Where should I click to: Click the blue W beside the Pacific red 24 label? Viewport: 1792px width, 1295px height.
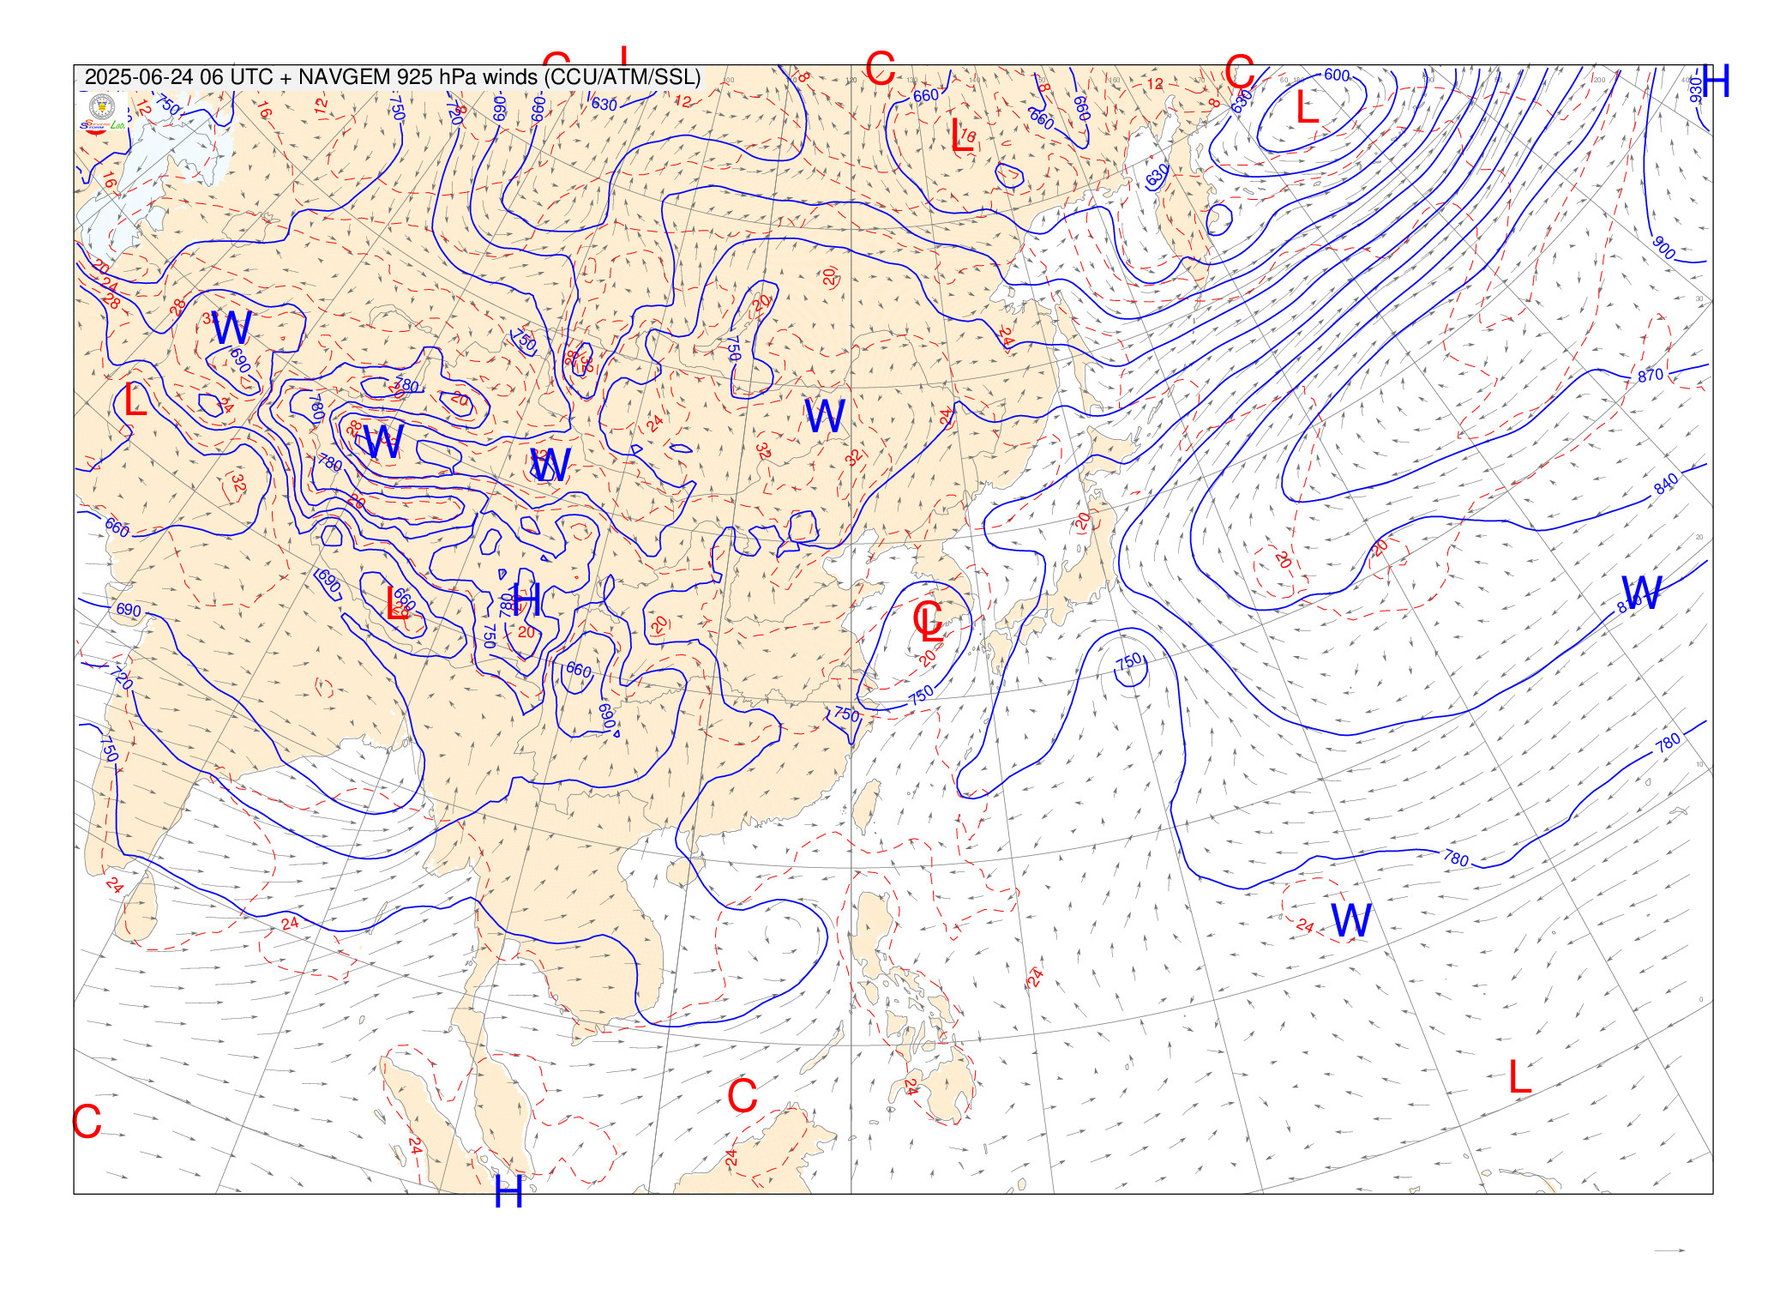pyautogui.click(x=1351, y=920)
